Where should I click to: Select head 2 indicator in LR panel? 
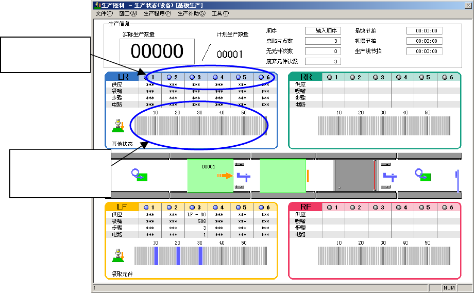170,77
